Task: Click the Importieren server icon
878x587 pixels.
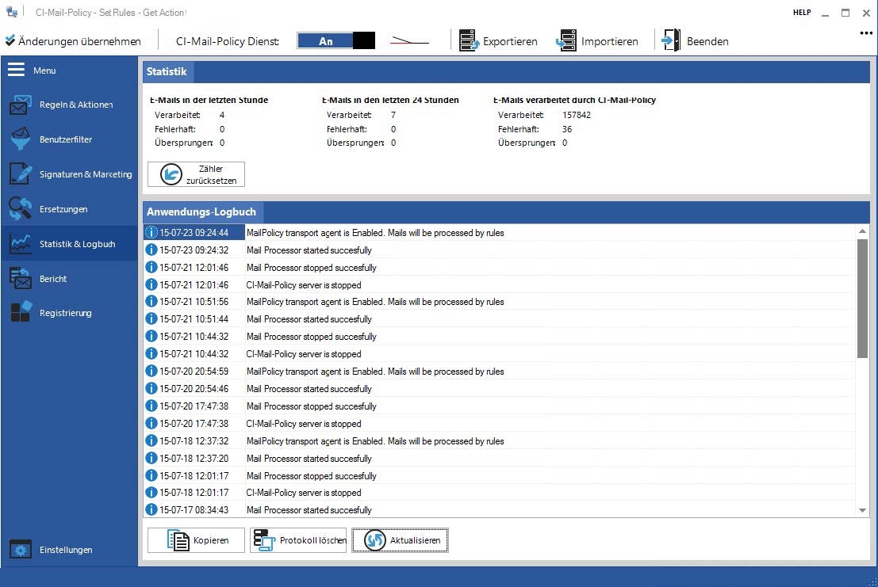Action: tap(566, 41)
